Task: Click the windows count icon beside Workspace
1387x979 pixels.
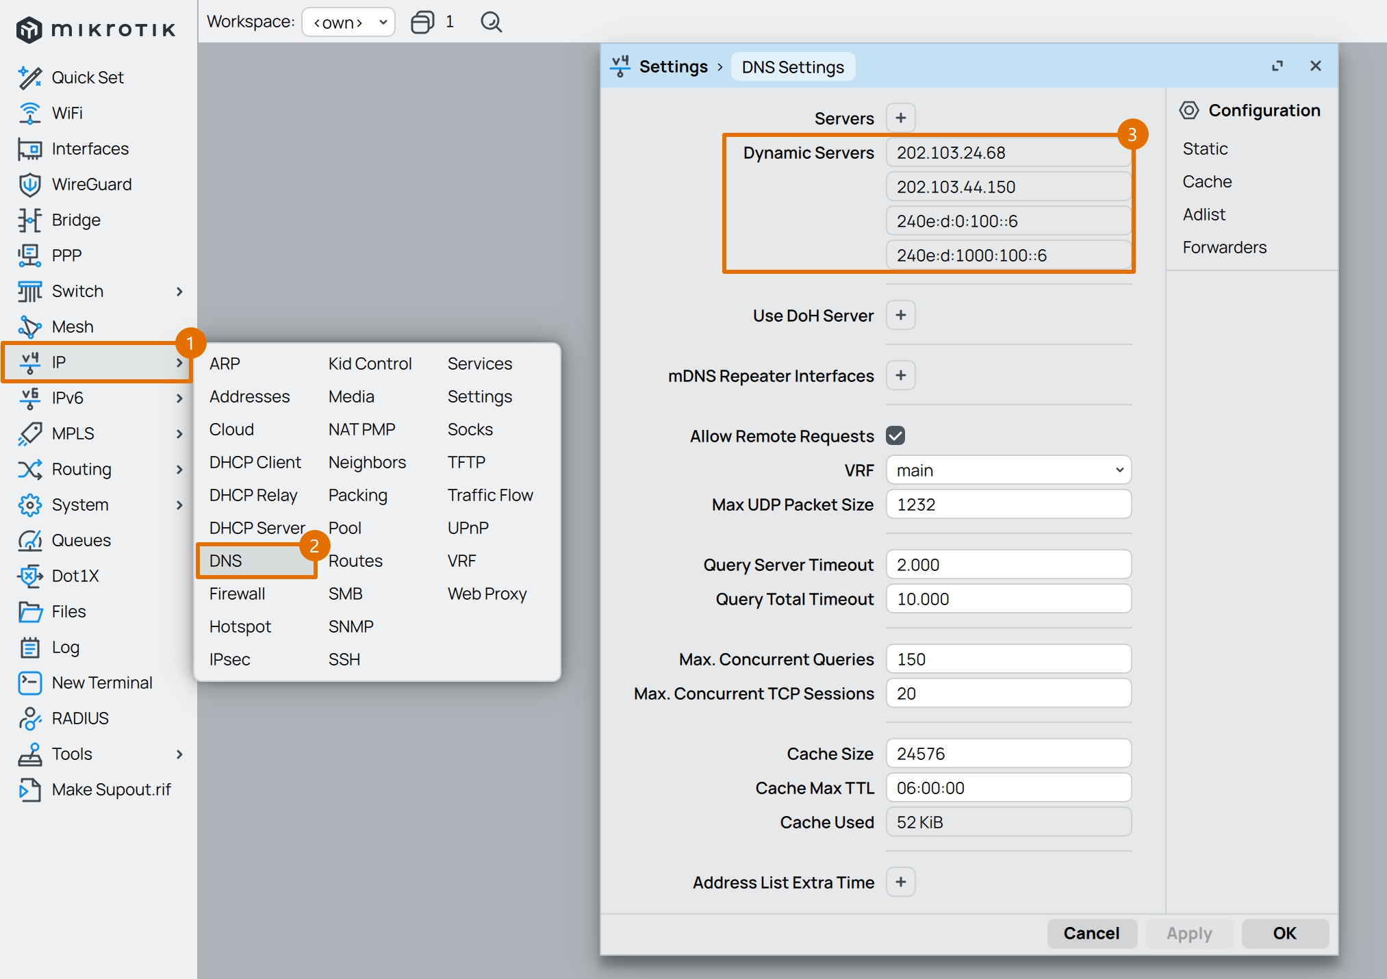Action: click(x=422, y=22)
